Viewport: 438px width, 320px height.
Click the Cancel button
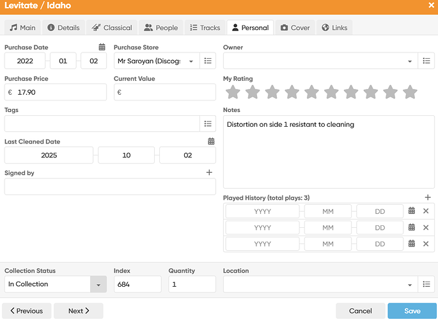pos(361,311)
